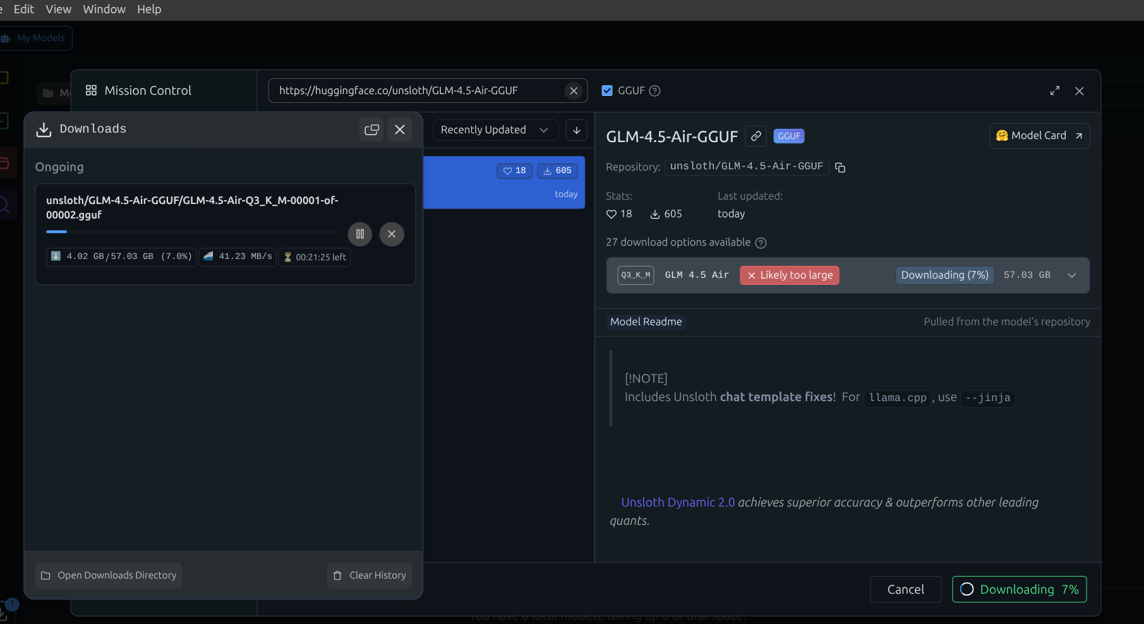Click the --jinja code text
The image size is (1144, 624).
point(988,398)
